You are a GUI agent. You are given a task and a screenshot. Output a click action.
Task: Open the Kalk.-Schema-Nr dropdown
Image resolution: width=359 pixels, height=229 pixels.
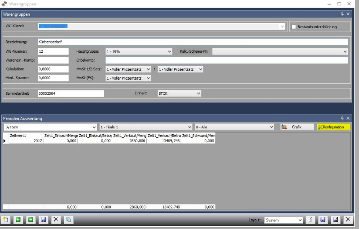click(x=280, y=51)
